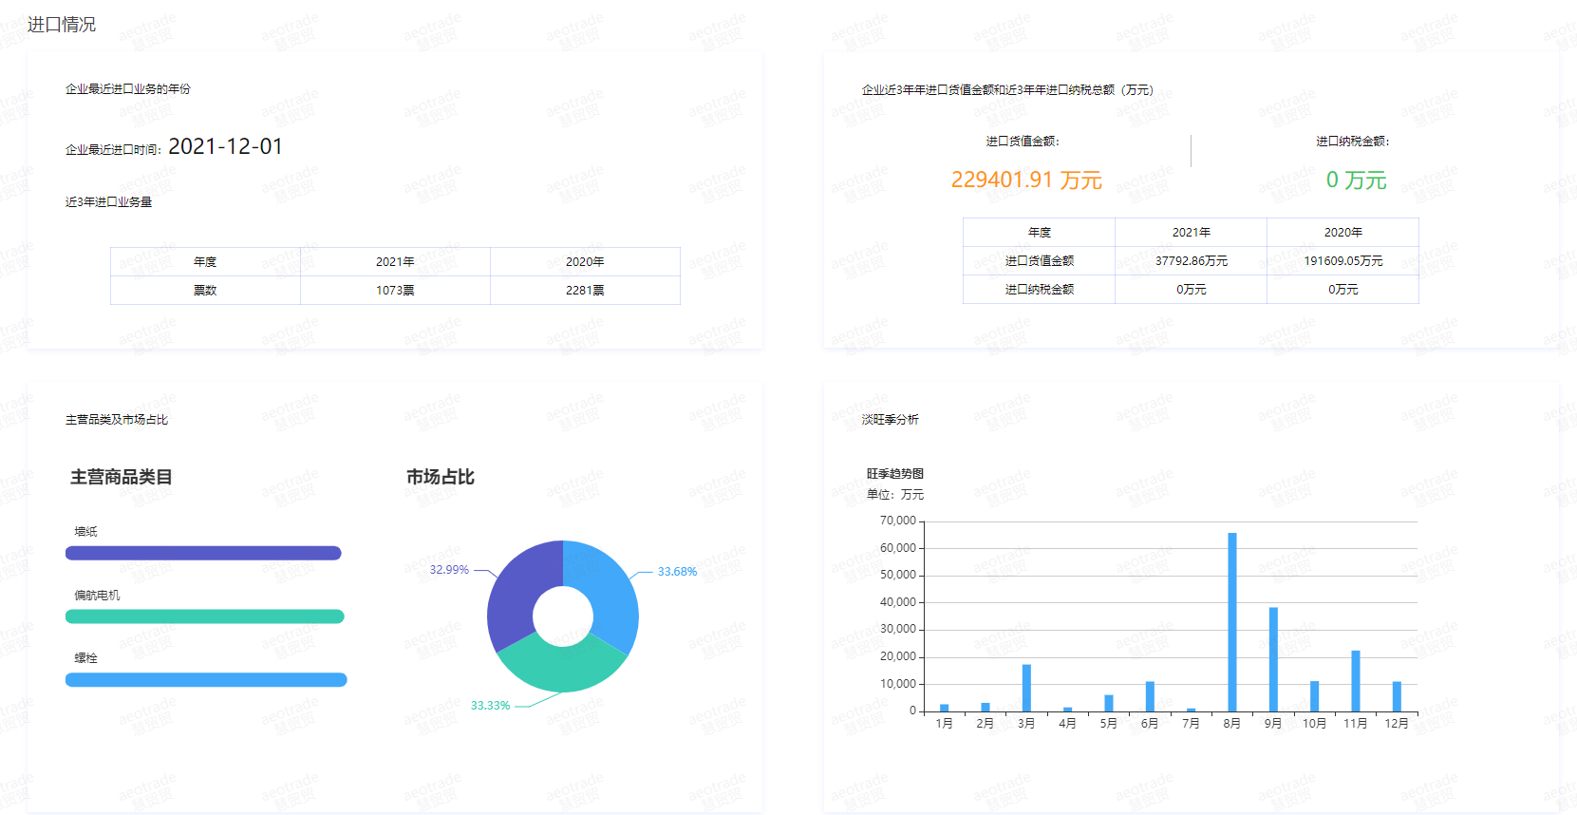Click the total value 229401.91 万元
The width and height of the screenshot is (1577, 815).
click(1026, 180)
